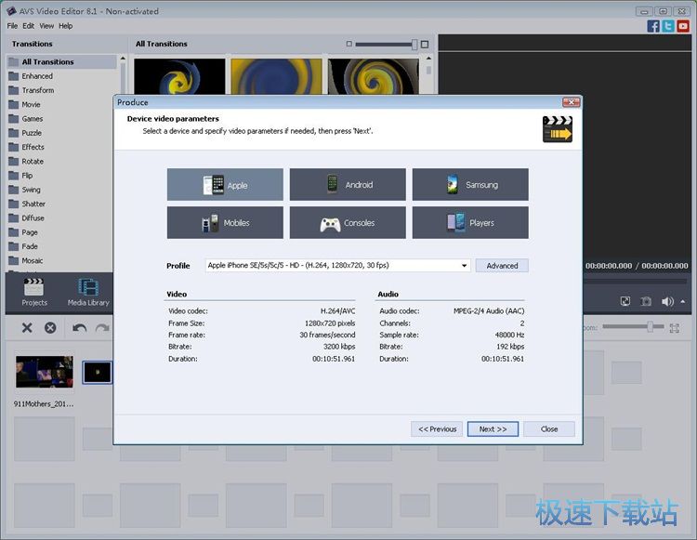
Task: Click the transitions gallery scroll-up arrow
Action: tap(428, 59)
